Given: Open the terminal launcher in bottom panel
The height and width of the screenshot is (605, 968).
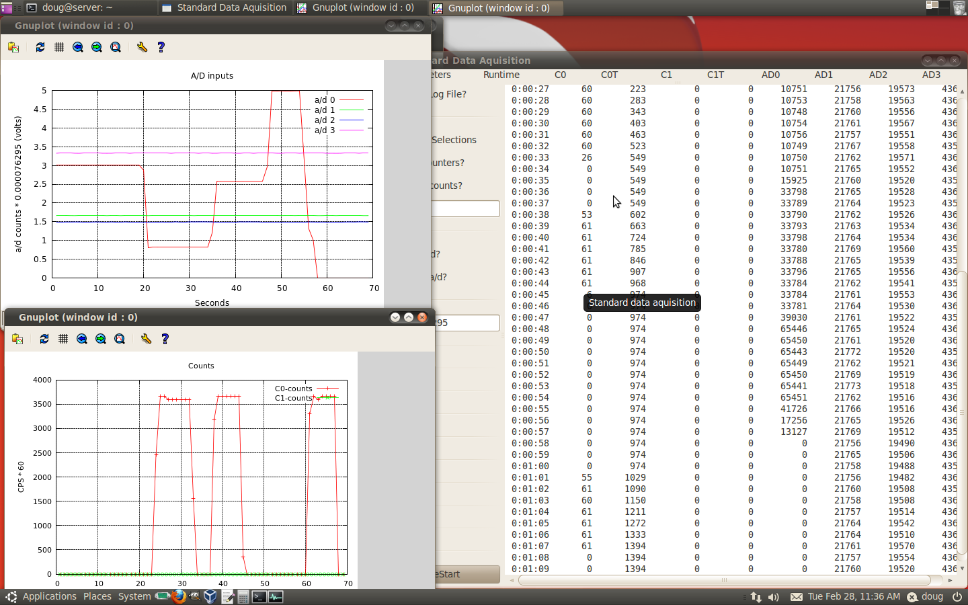Looking at the screenshot, I should (x=259, y=596).
